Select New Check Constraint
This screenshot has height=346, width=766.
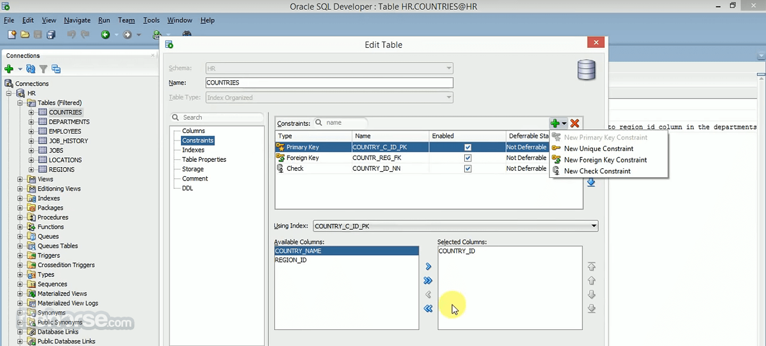[x=597, y=171]
